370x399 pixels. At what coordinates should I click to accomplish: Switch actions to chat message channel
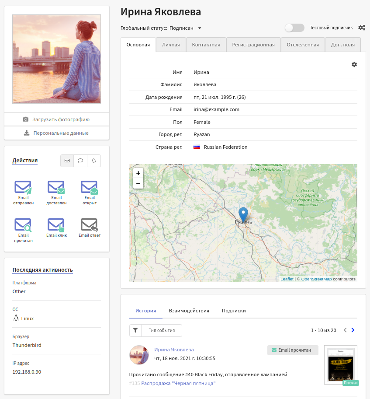click(x=80, y=161)
